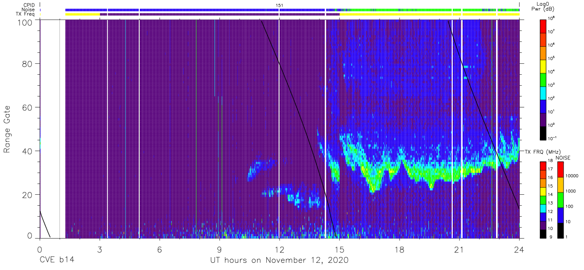Select the yellow segment of the TX FRQ colorbar
Viewport: 584px width, 270px height.
[544, 191]
